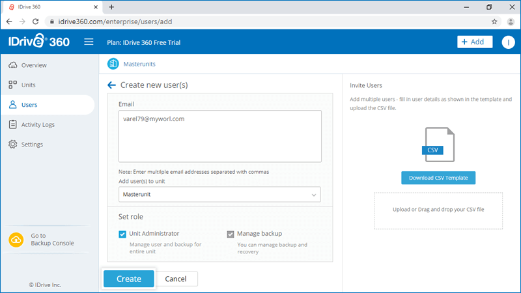Navigate back in the browser

point(9,21)
